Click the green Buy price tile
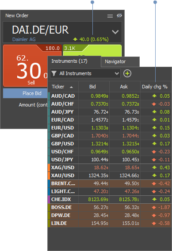Screen dimensions: 172x251 (92, 50)
